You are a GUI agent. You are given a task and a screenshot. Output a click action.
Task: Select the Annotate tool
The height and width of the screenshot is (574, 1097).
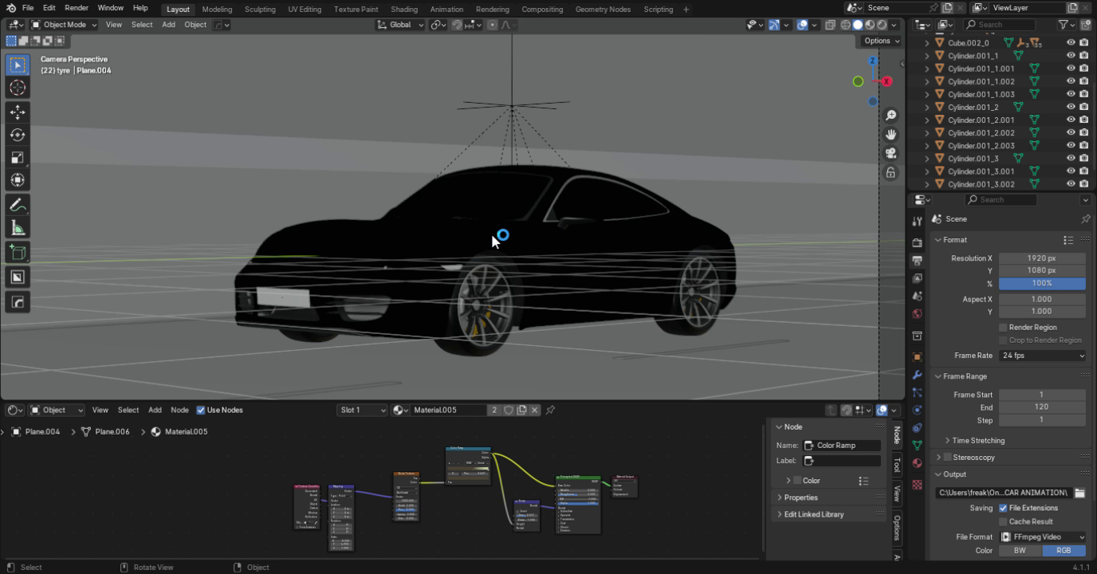tap(18, 205)
